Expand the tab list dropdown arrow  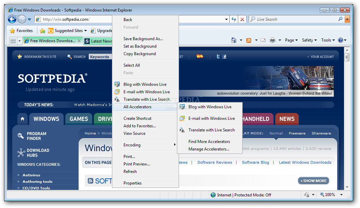(19, 41)
